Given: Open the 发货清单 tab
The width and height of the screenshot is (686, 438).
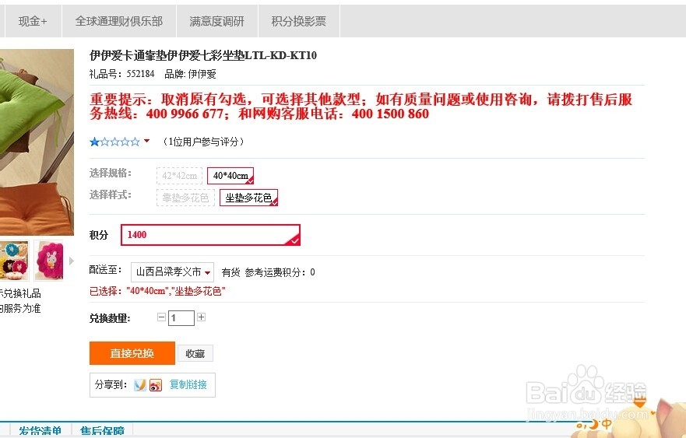Looking at the screenshot, I should tap(40, 431).
